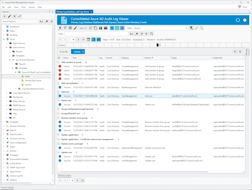Open the Verbose Output panel tab

pyautogui.click(x=65, y=175)
